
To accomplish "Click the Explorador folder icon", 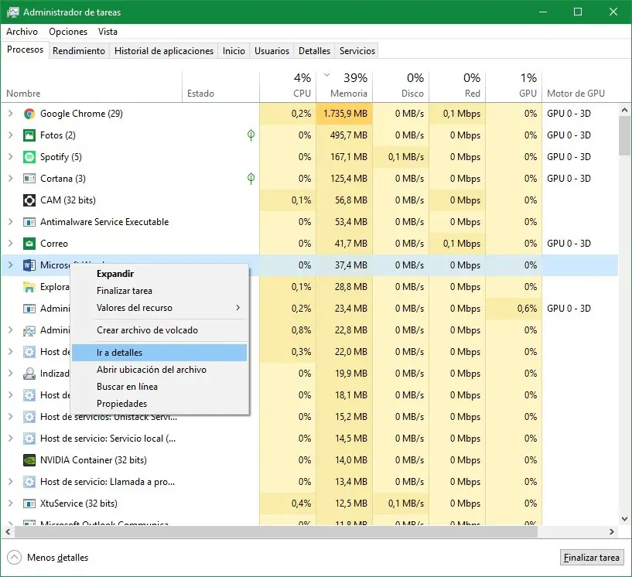I will click(29, 287).
